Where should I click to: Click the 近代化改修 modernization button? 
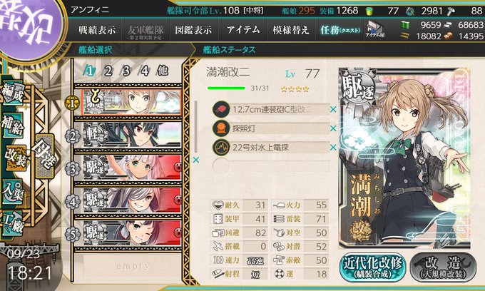click(x=372, y=267)
